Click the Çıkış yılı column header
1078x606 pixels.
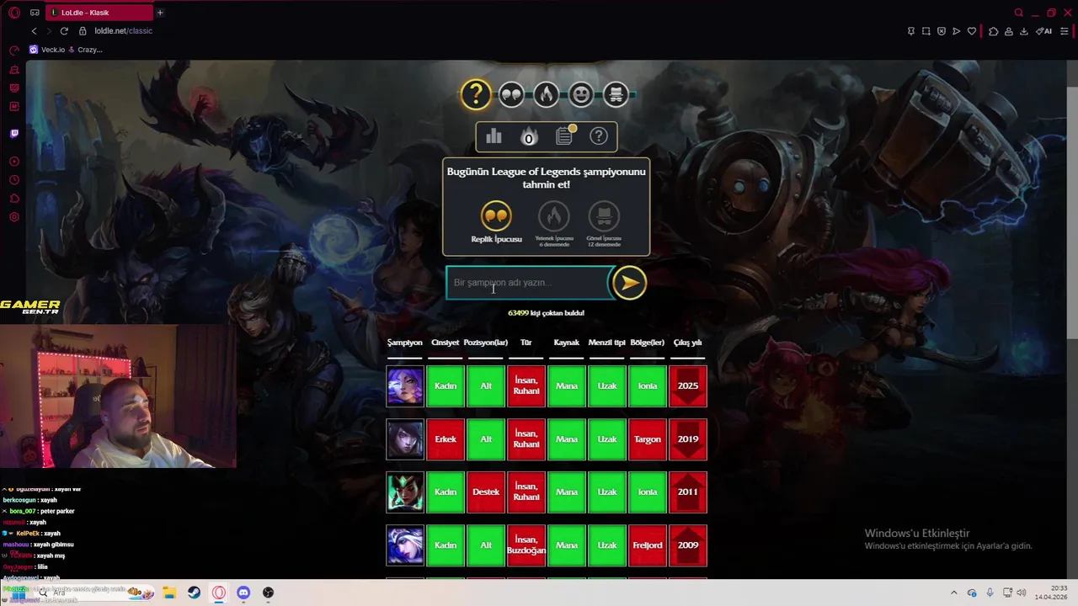(687, 343)
